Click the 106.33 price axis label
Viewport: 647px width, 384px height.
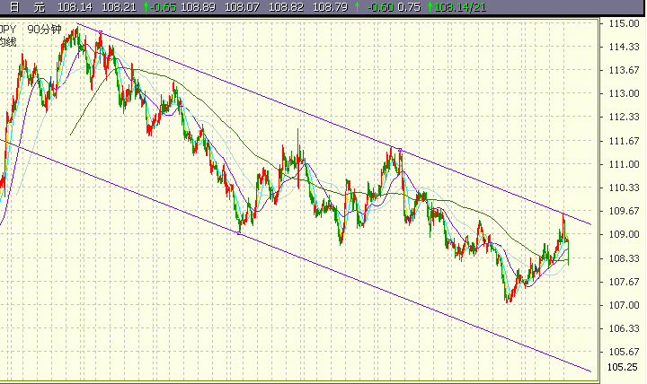point(625,328)
